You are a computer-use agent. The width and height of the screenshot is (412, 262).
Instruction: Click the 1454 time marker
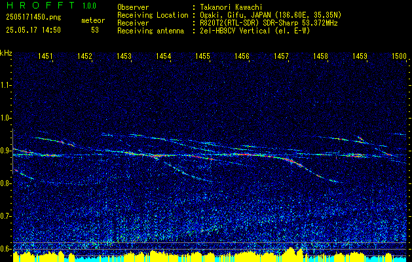click(164, 56)
